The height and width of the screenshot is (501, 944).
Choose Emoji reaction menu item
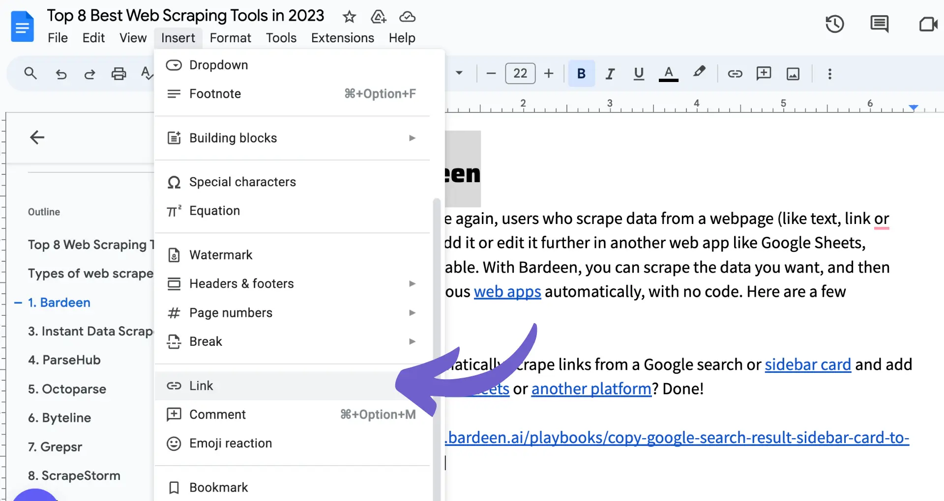(x=292, y=443)
